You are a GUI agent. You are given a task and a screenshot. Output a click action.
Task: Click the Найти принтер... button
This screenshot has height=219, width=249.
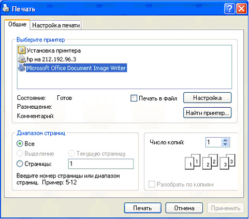point(207,113)
